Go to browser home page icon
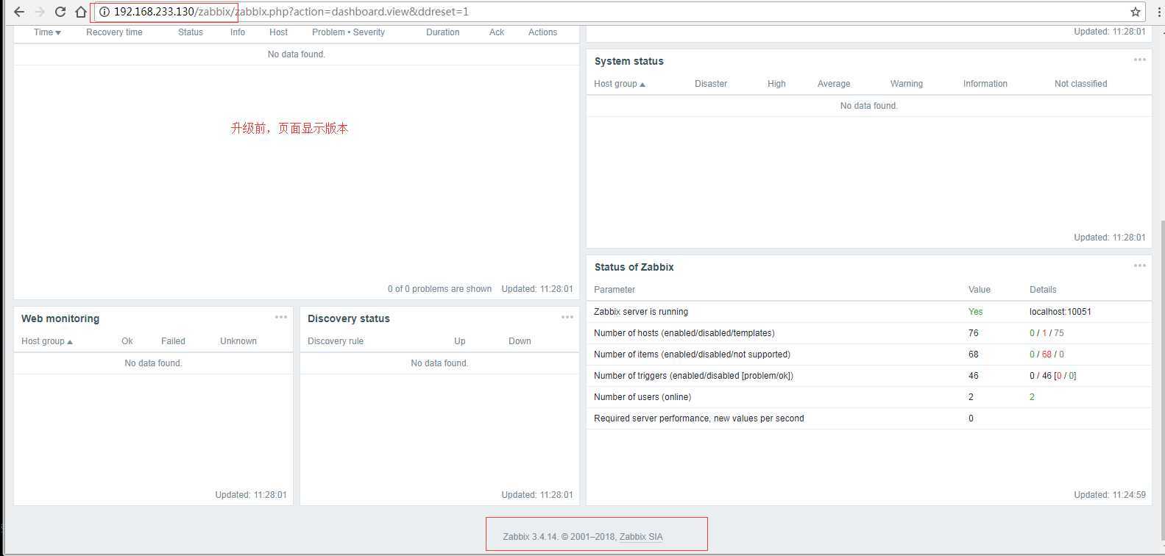 [81, 12]
